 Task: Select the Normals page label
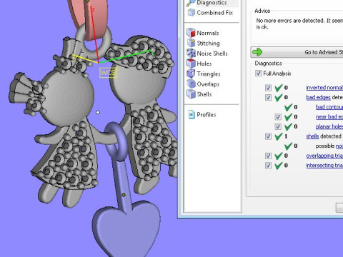click(x=208, y=33)
